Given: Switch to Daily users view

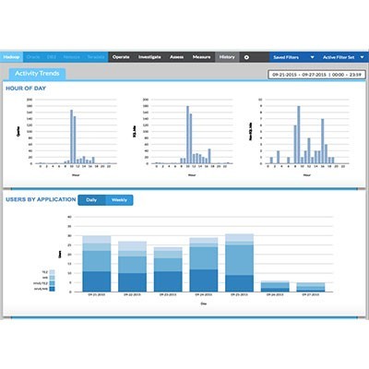Looking at the screenshot, I should point(91,200).
